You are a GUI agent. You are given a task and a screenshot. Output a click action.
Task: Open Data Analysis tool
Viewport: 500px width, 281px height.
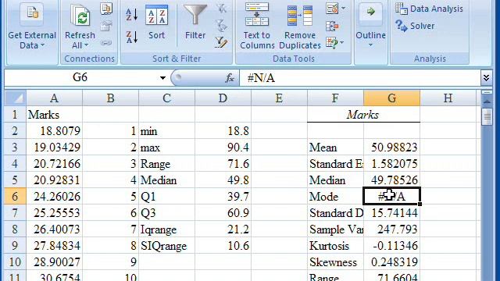click(x=429, y=9)
